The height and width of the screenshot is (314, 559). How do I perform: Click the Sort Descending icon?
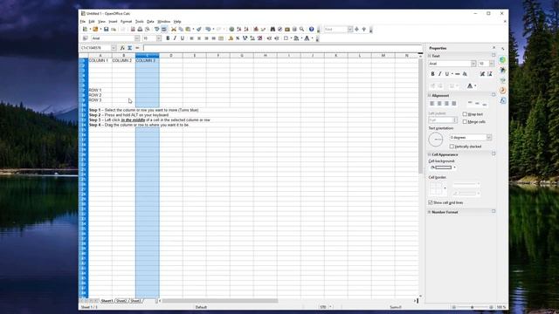(246, 29)
